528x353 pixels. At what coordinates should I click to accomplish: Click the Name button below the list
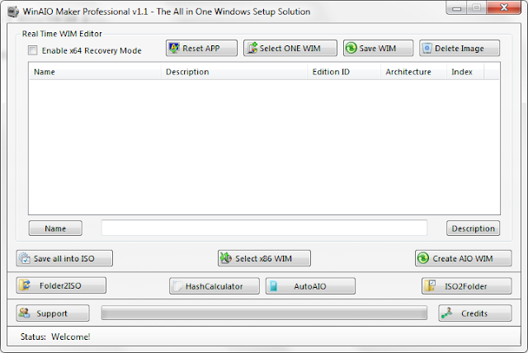click(x=55, y=228)
